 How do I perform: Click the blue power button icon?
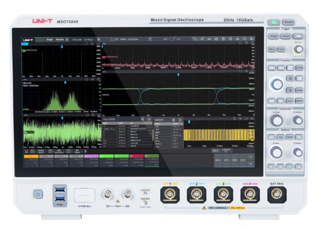(x=38, y=194)
